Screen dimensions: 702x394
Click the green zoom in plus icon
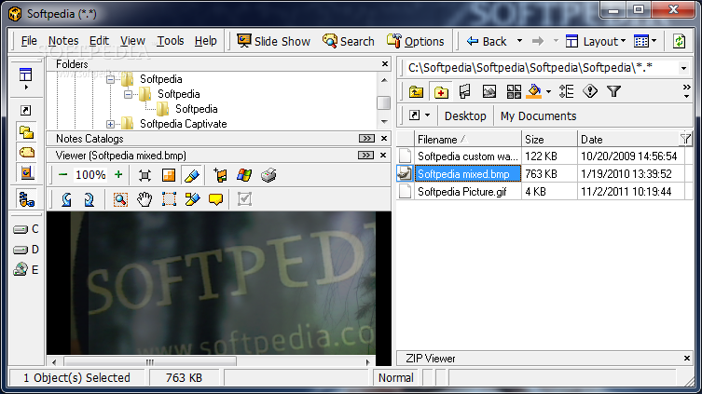(118, 175)
